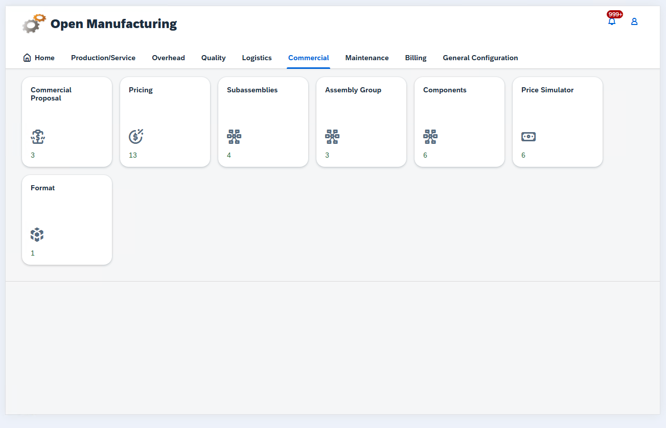Open the Overhead tab
The width and height of the screenshot is (666, 428).
pyautogui.click(x=168, y=58)
